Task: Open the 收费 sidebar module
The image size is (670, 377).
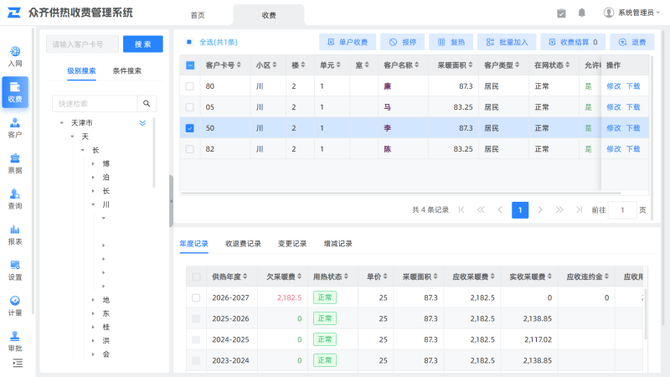Action: coord(15,92)
